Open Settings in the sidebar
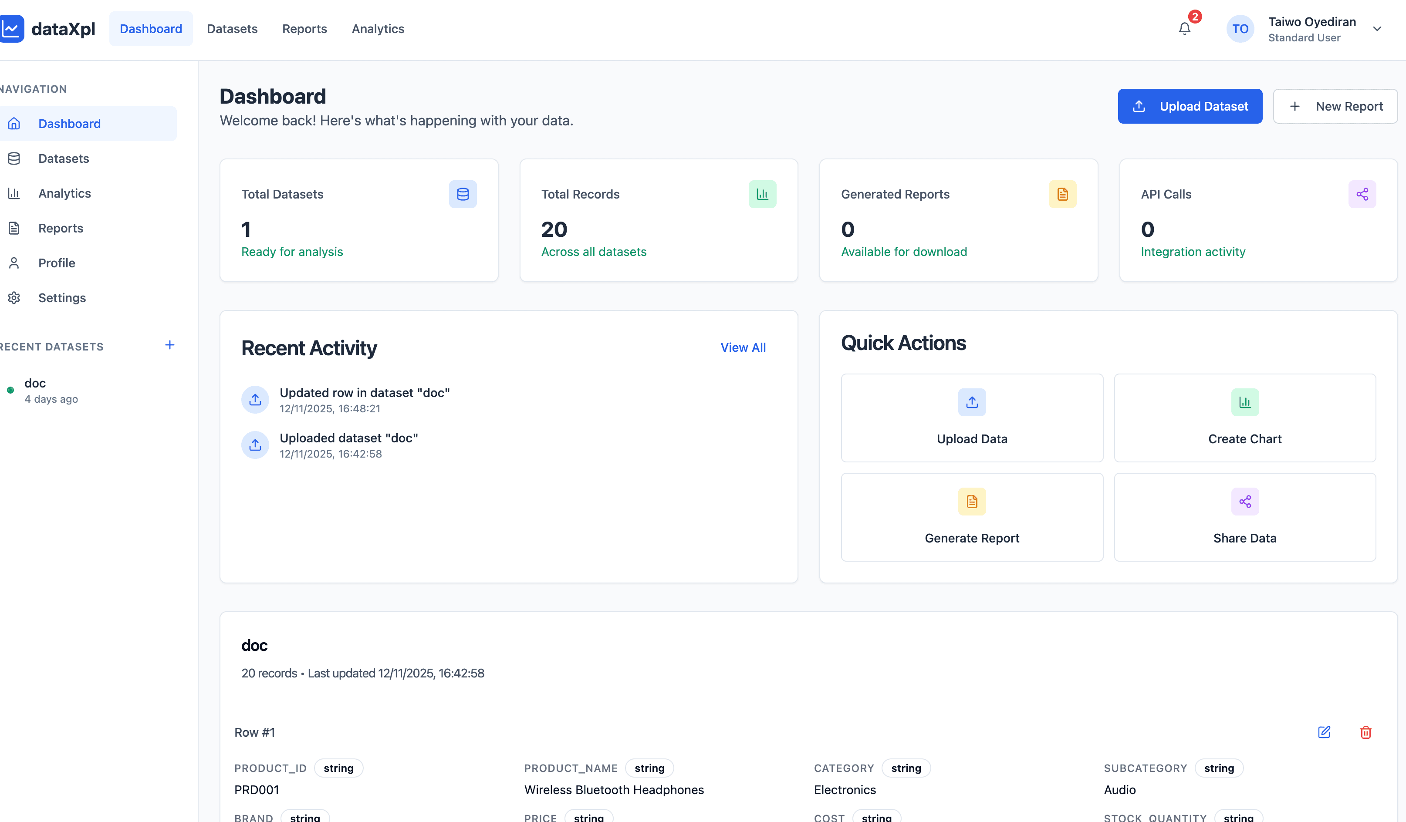Viewport: 1406px width, 822px height. [62, 298]
